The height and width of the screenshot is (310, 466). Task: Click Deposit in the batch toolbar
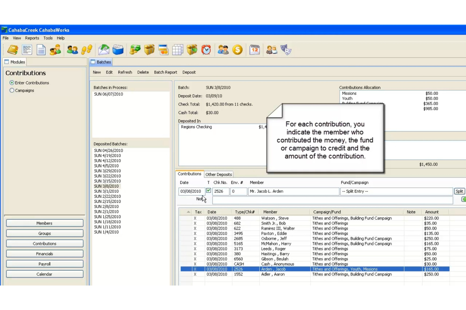(x=189, y=72)
